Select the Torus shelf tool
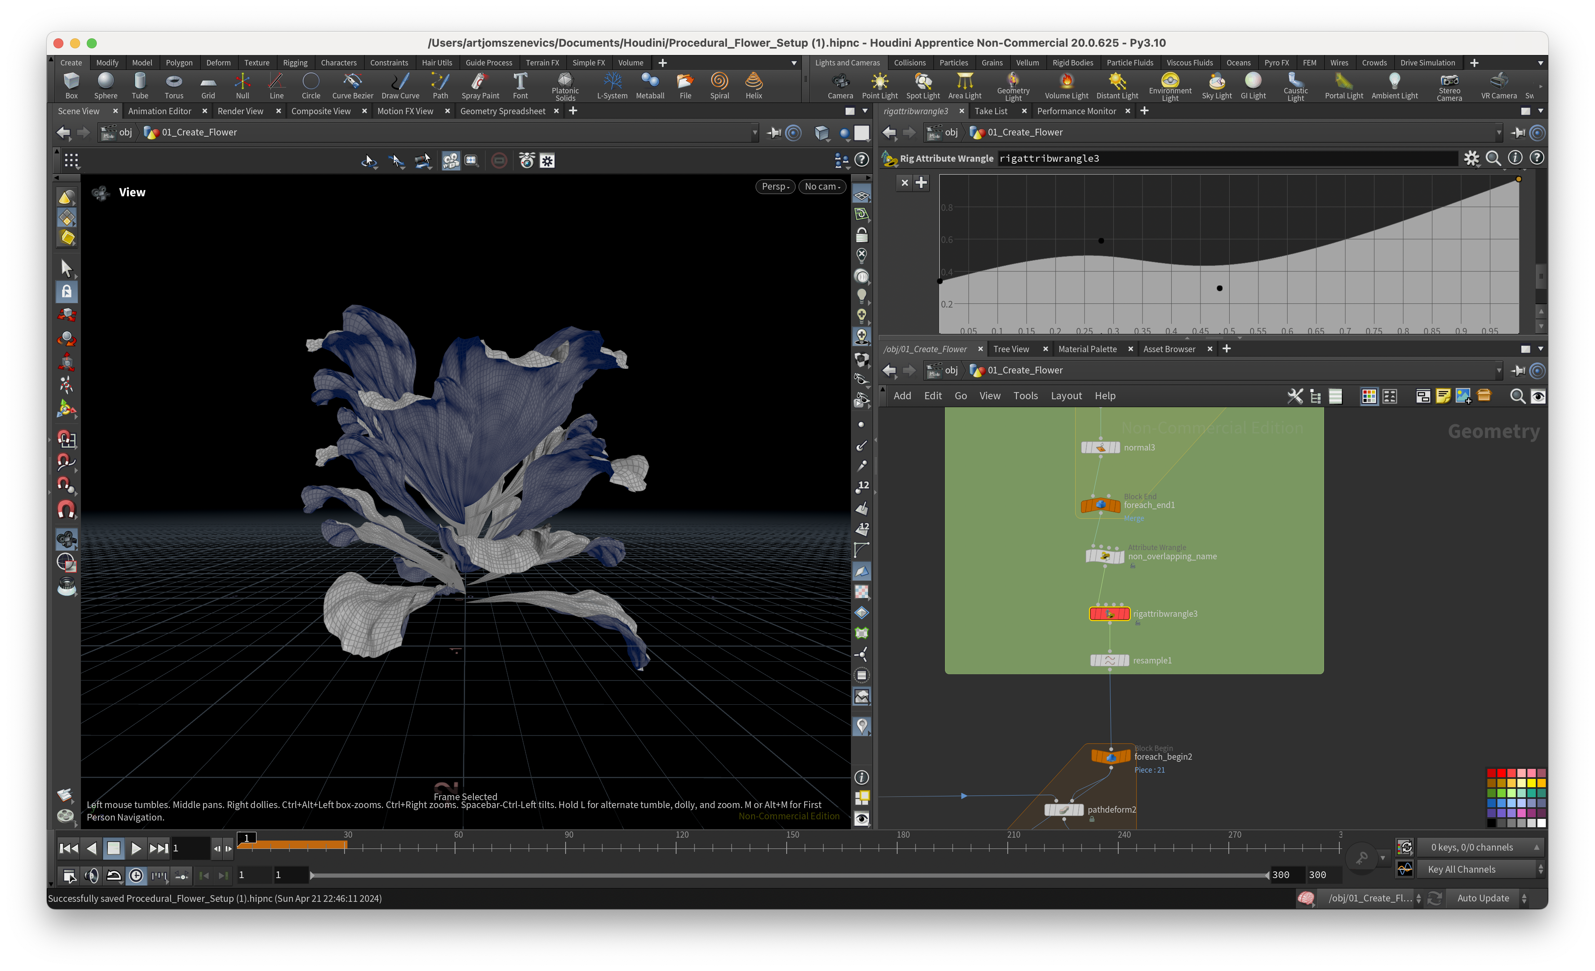1595x971 pixels. (x=174, y=85)
